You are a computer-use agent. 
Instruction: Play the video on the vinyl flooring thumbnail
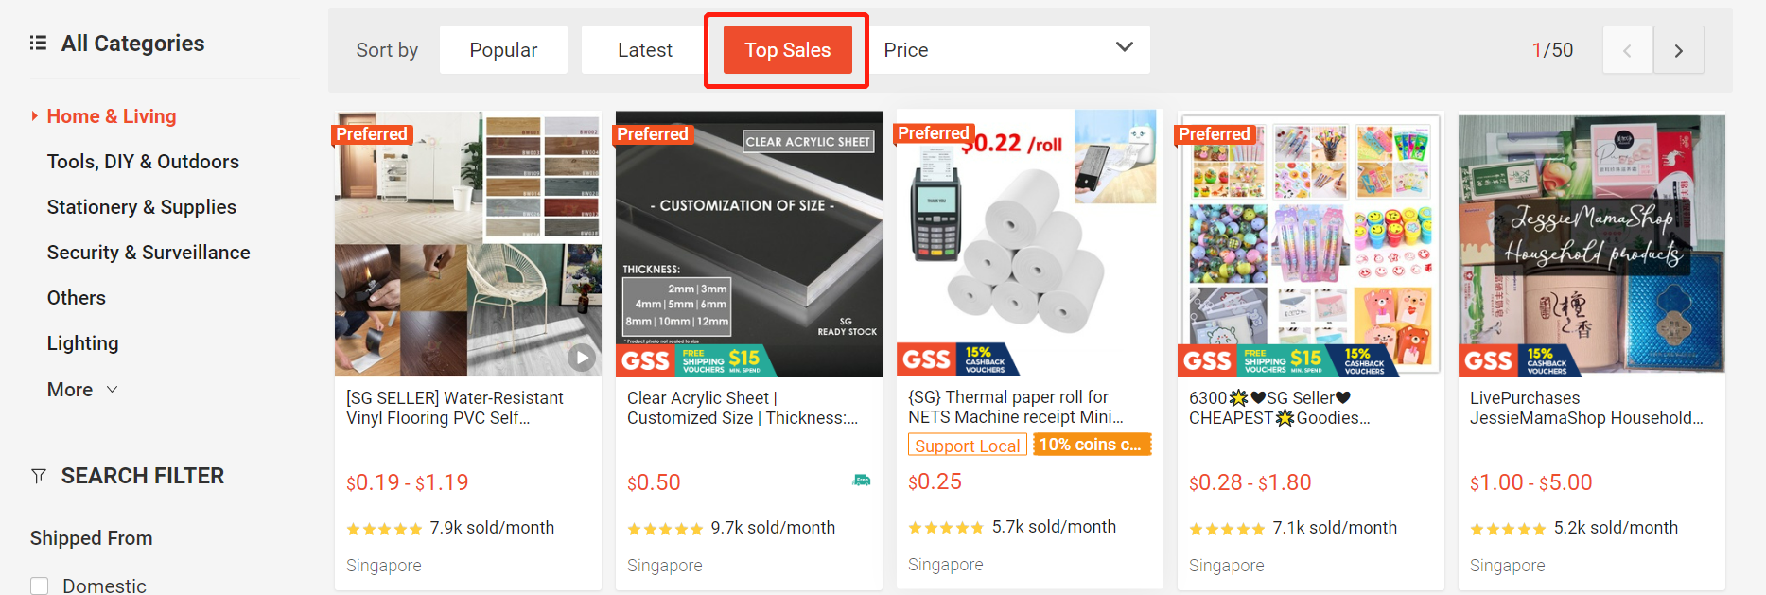tap(582, 357)
